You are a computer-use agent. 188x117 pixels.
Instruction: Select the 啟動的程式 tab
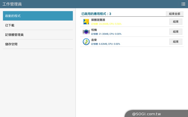point(38,16)
